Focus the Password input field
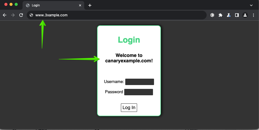The image size is (259, 130). click(138, 92)
